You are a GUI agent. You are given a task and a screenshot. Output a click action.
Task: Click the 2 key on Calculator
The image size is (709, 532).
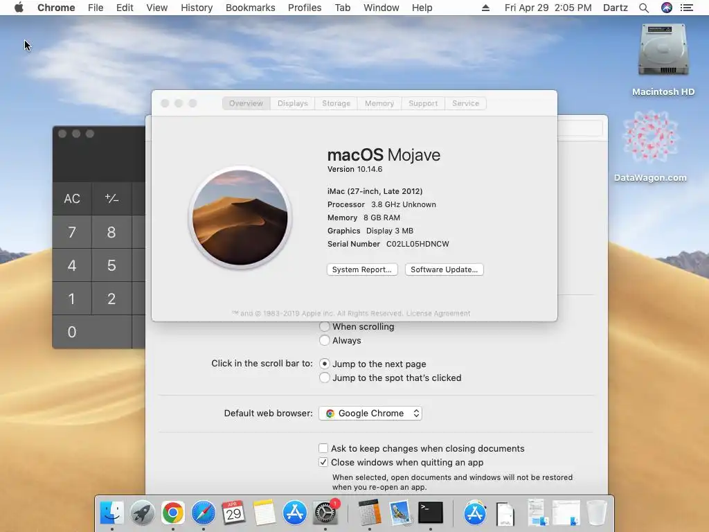pyautogui.click(x=111, y=299)
